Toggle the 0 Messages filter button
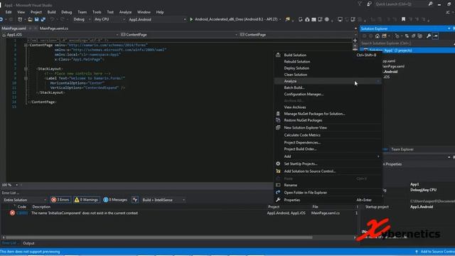Screen dimensions: 455x256 point(115,200)
